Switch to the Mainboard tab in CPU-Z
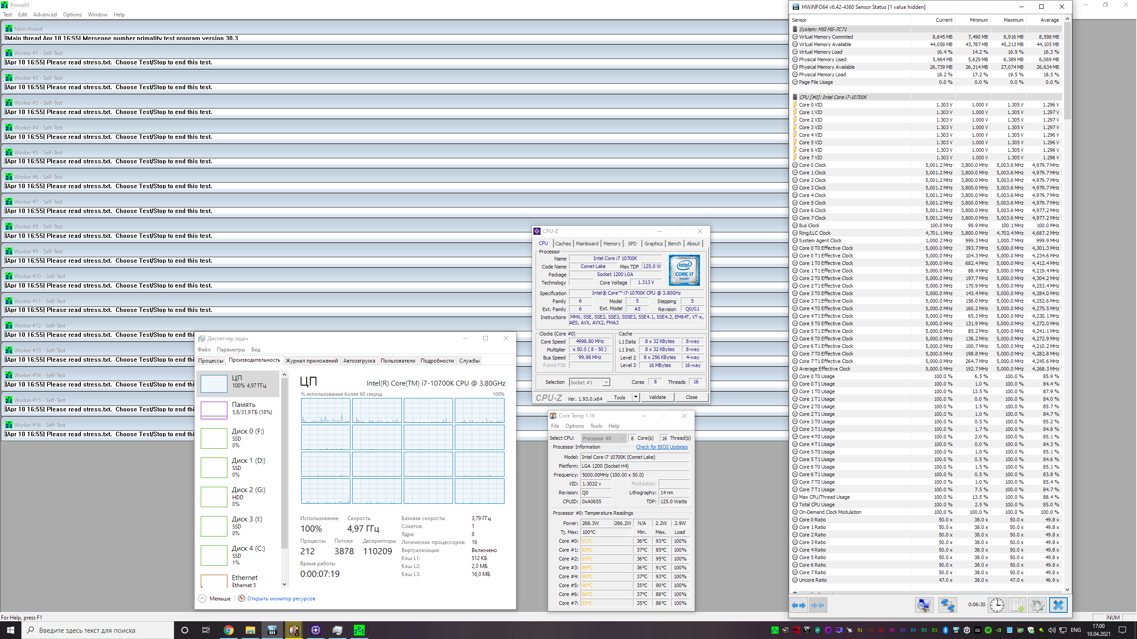 (587, 244)
